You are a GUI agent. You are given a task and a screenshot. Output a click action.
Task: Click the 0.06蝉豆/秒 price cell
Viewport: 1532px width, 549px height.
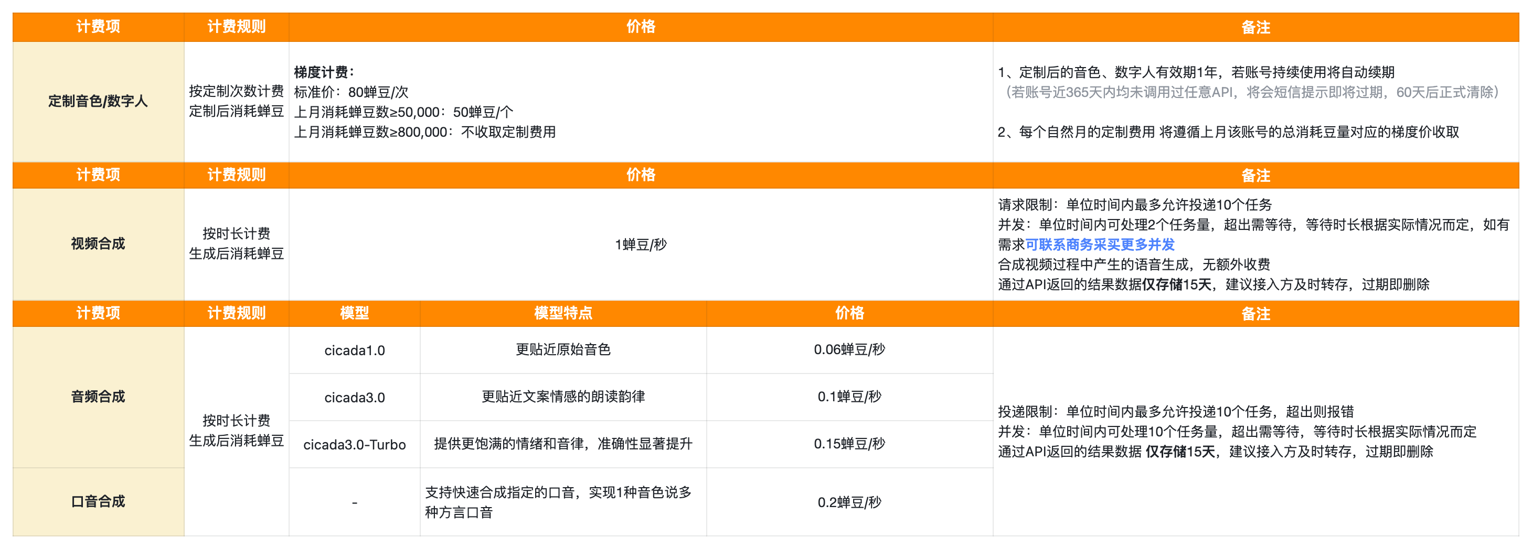click(849, 349)
